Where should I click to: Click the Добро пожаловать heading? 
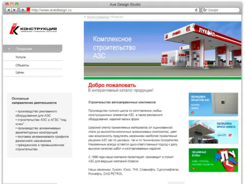tap(112, 85)
